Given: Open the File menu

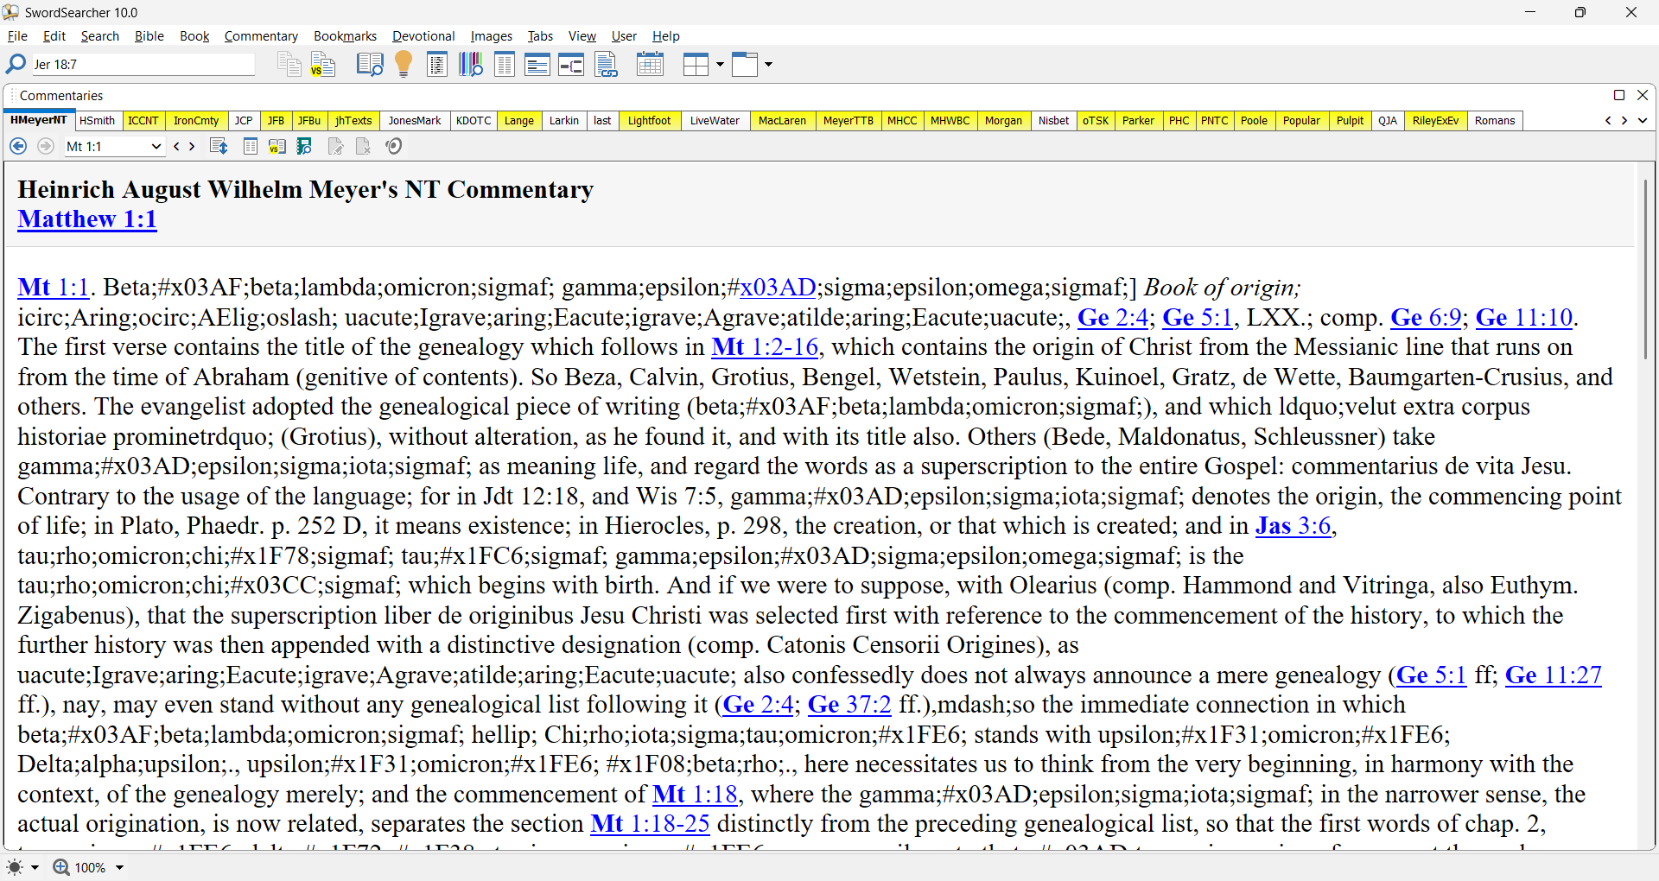Looking at the screenshot, I should [17, 35].
